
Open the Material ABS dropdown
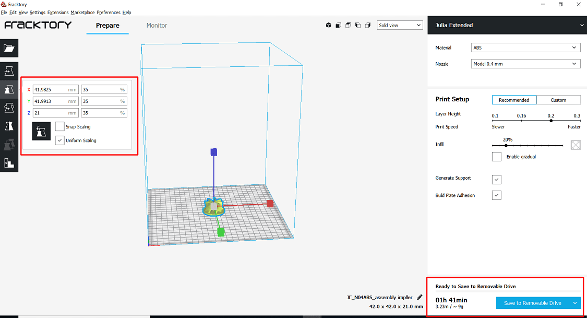pyautogui.click(x=525, y=48)
